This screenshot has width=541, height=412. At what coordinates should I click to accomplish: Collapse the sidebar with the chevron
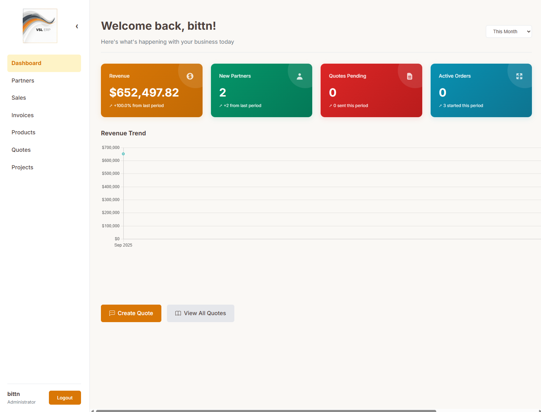click(x=77, y=26)
